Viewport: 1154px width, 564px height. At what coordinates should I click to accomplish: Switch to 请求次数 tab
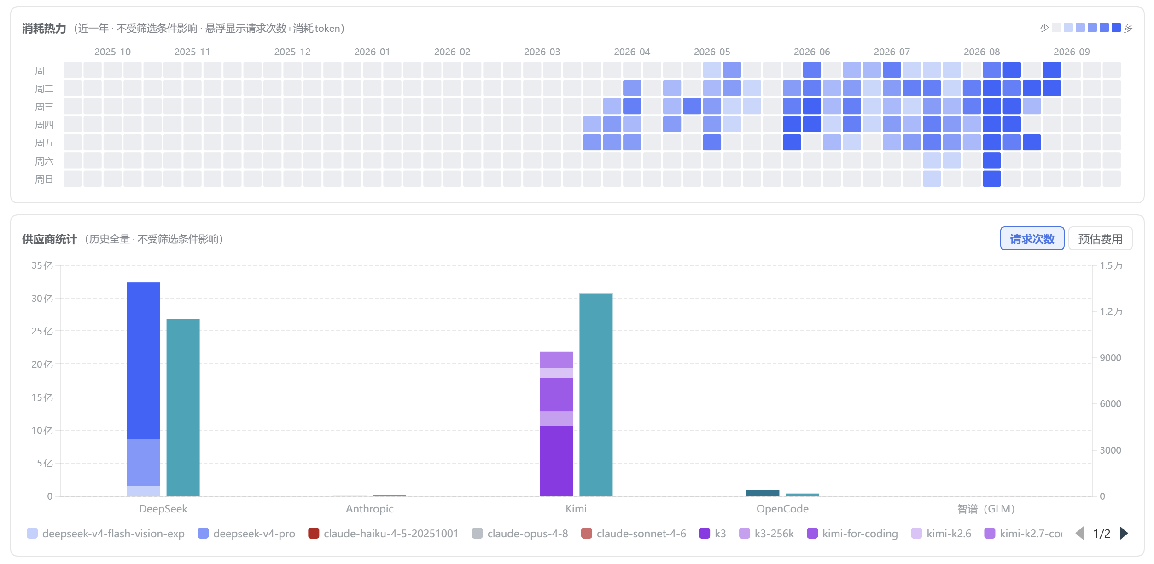1032,239
